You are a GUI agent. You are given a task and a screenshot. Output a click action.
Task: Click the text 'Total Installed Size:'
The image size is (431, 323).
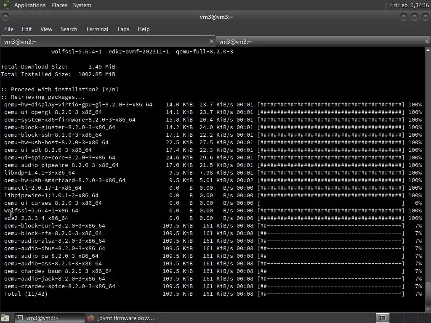(36, 74)
